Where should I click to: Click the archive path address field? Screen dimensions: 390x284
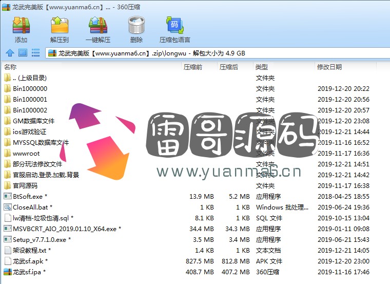[x=218, y=53]
